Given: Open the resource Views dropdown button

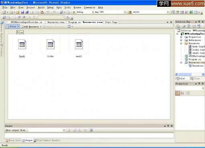Looking at the screenshot, I should (x=70, y=26).
